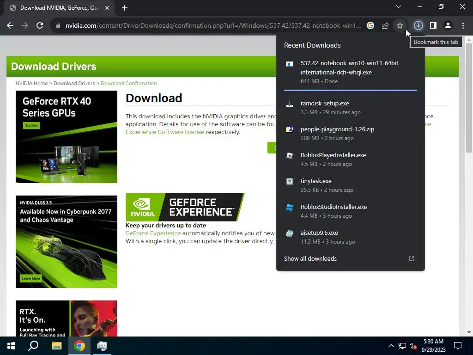This screenshot has height=355, width=473.
Task: Click the lock site info icon
Action: click(58, 26)
